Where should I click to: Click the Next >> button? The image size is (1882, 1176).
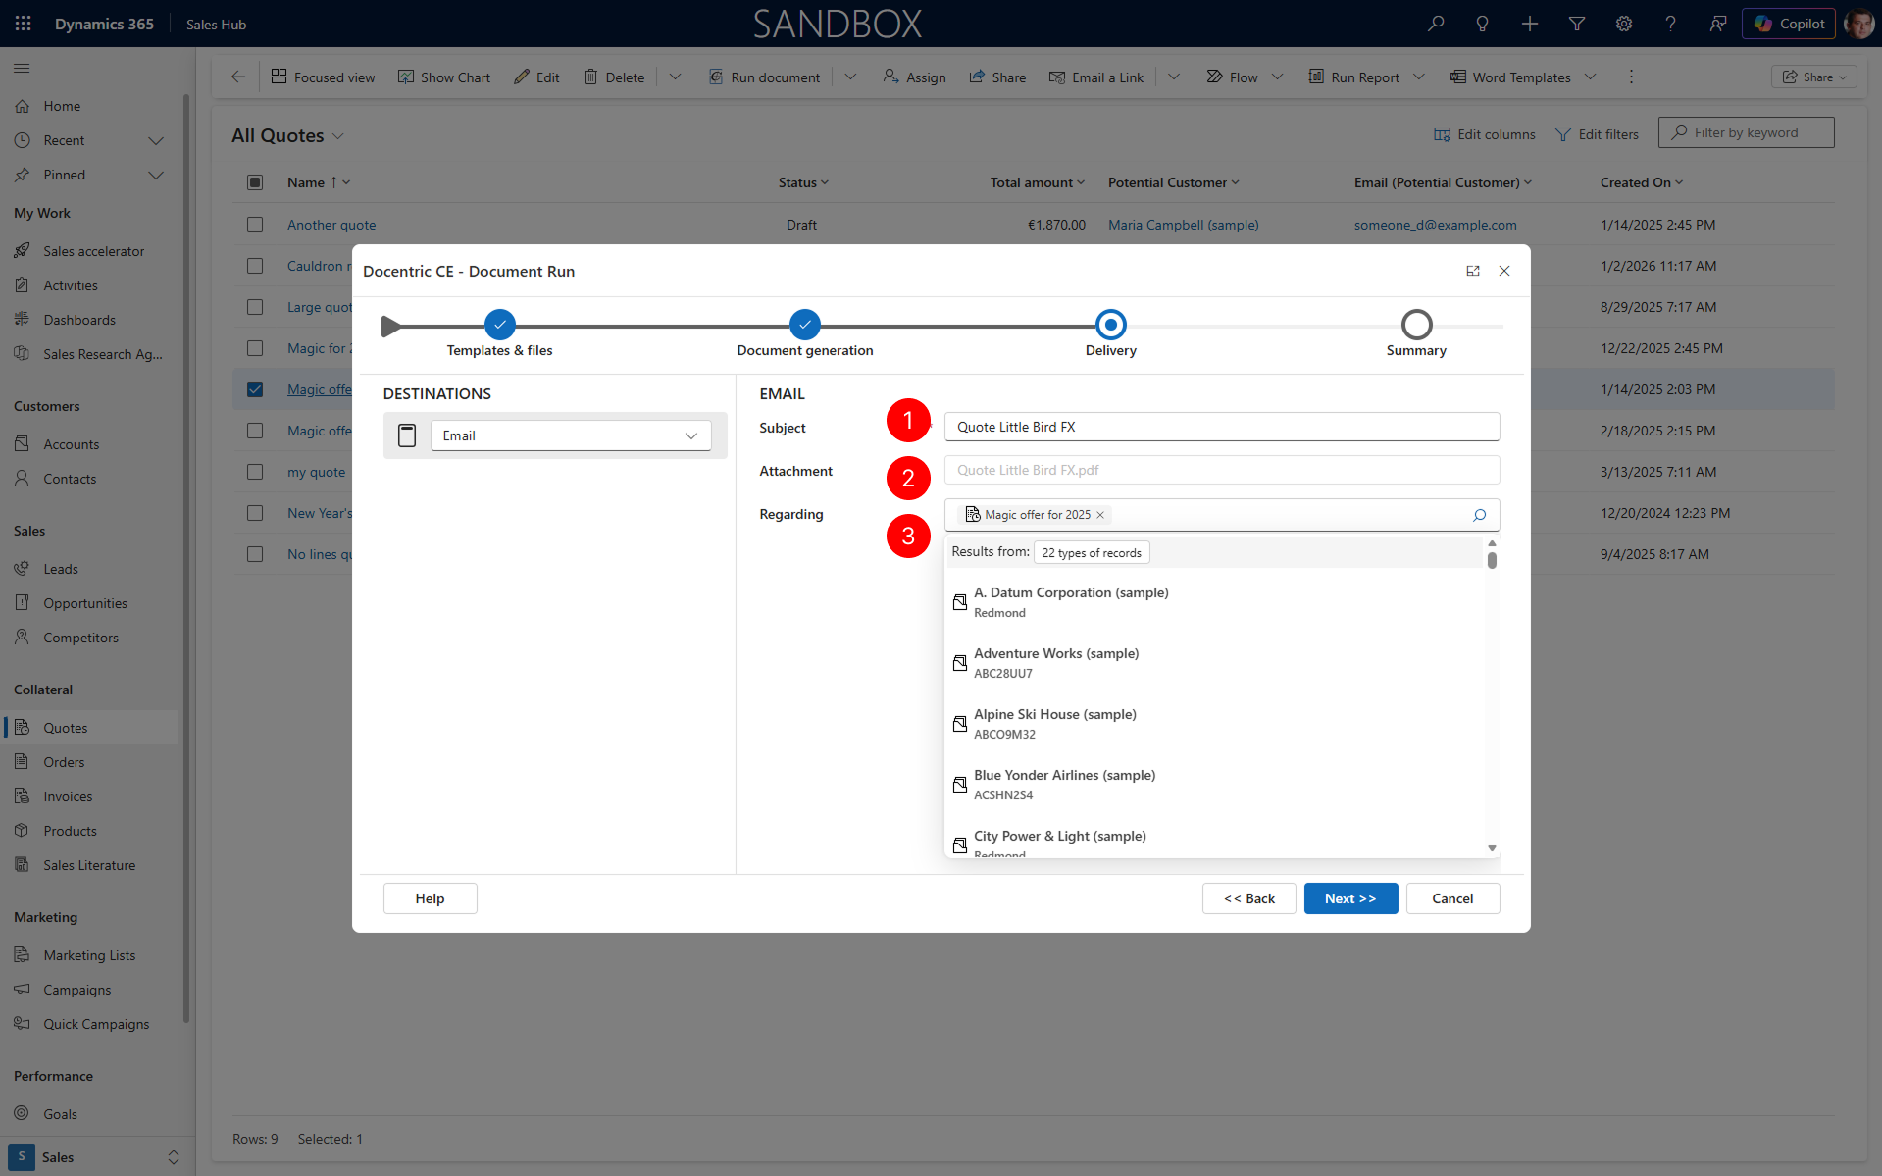click(x=1350, y=898)
